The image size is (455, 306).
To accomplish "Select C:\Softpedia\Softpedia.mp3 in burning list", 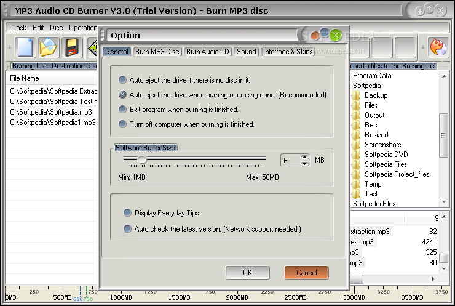I will pos(51,112).
